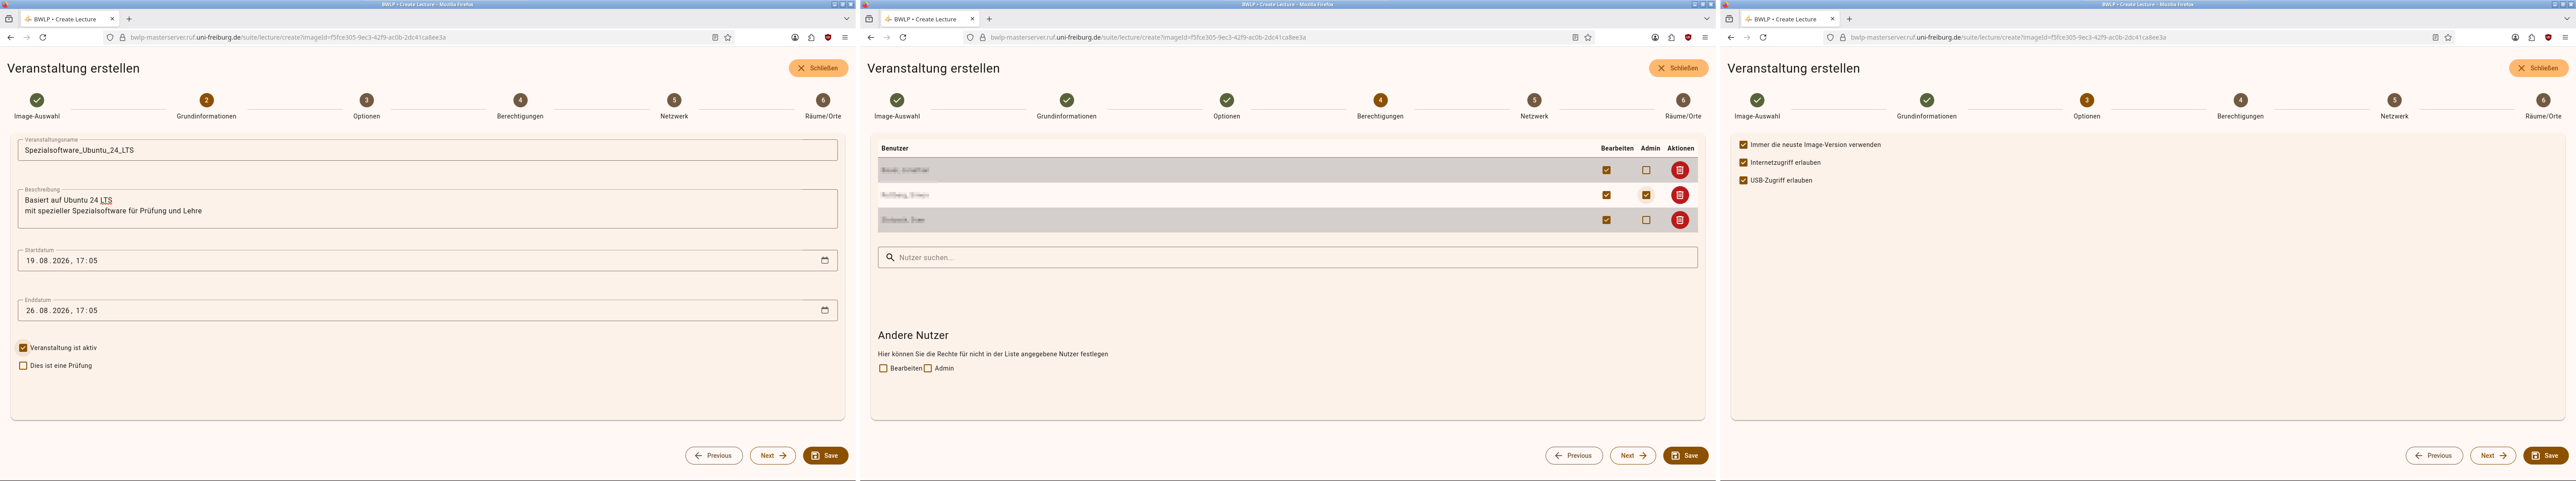The height and width of the screenshot is (481, 2576).
Task: Open the hamburger menu in middle window
Action: pos(1705,37)
